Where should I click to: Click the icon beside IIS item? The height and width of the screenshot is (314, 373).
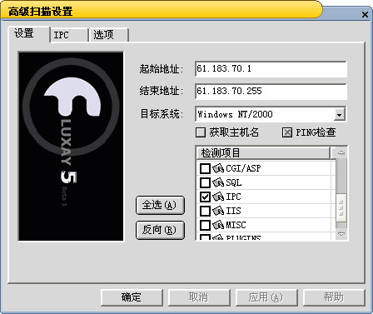coord(218,211)
